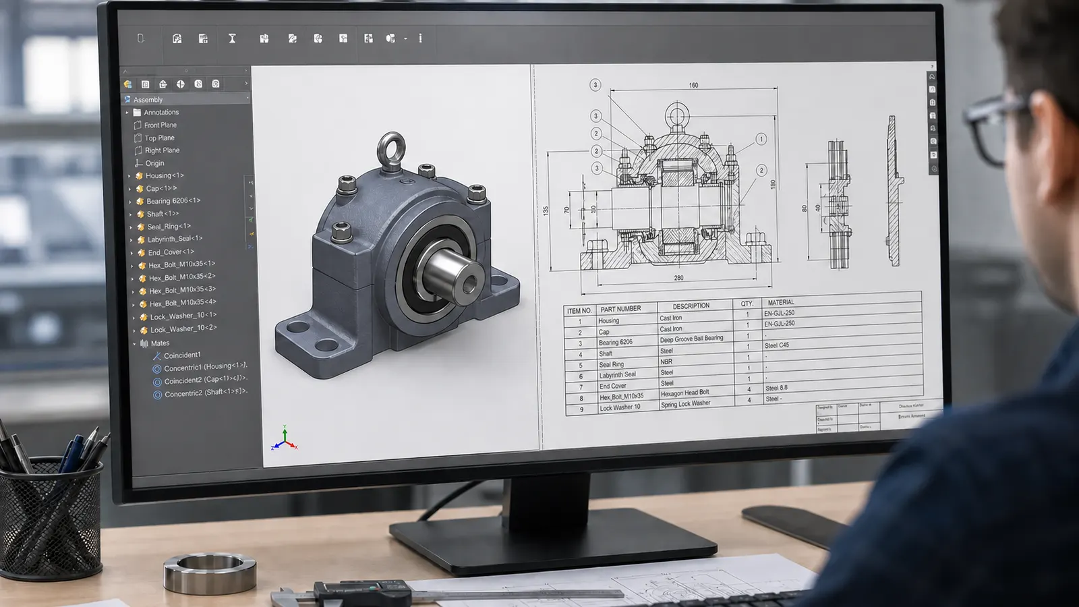Click the Coincident1 mate icon
1079x607 pixels.
[156, 355]
